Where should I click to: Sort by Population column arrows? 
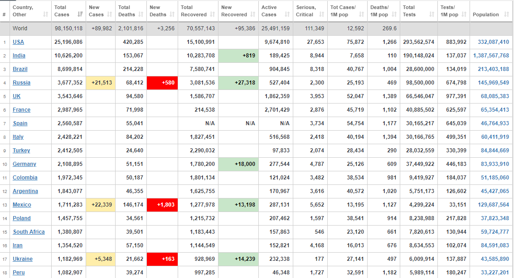coord(506,14)
